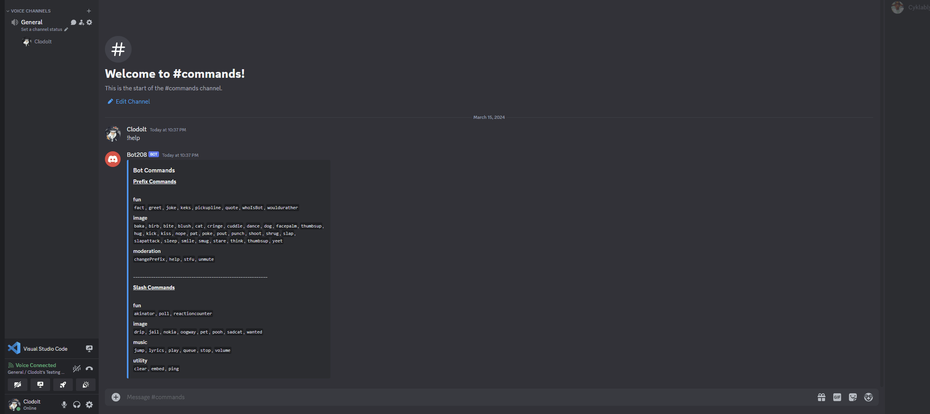Viewport: 930px width, 414px height.
Task: Turn on camera
Action: pos(18,385)
